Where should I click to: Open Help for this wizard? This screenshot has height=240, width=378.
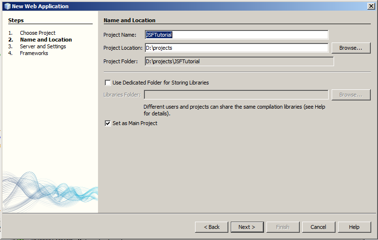pyautogui.click(x=354, y=227)
